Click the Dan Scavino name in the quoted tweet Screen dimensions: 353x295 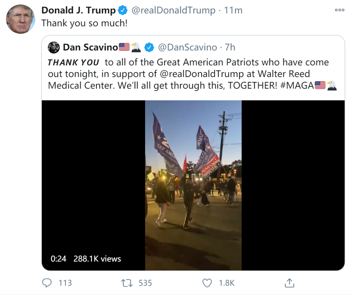[x=90, y=47]
